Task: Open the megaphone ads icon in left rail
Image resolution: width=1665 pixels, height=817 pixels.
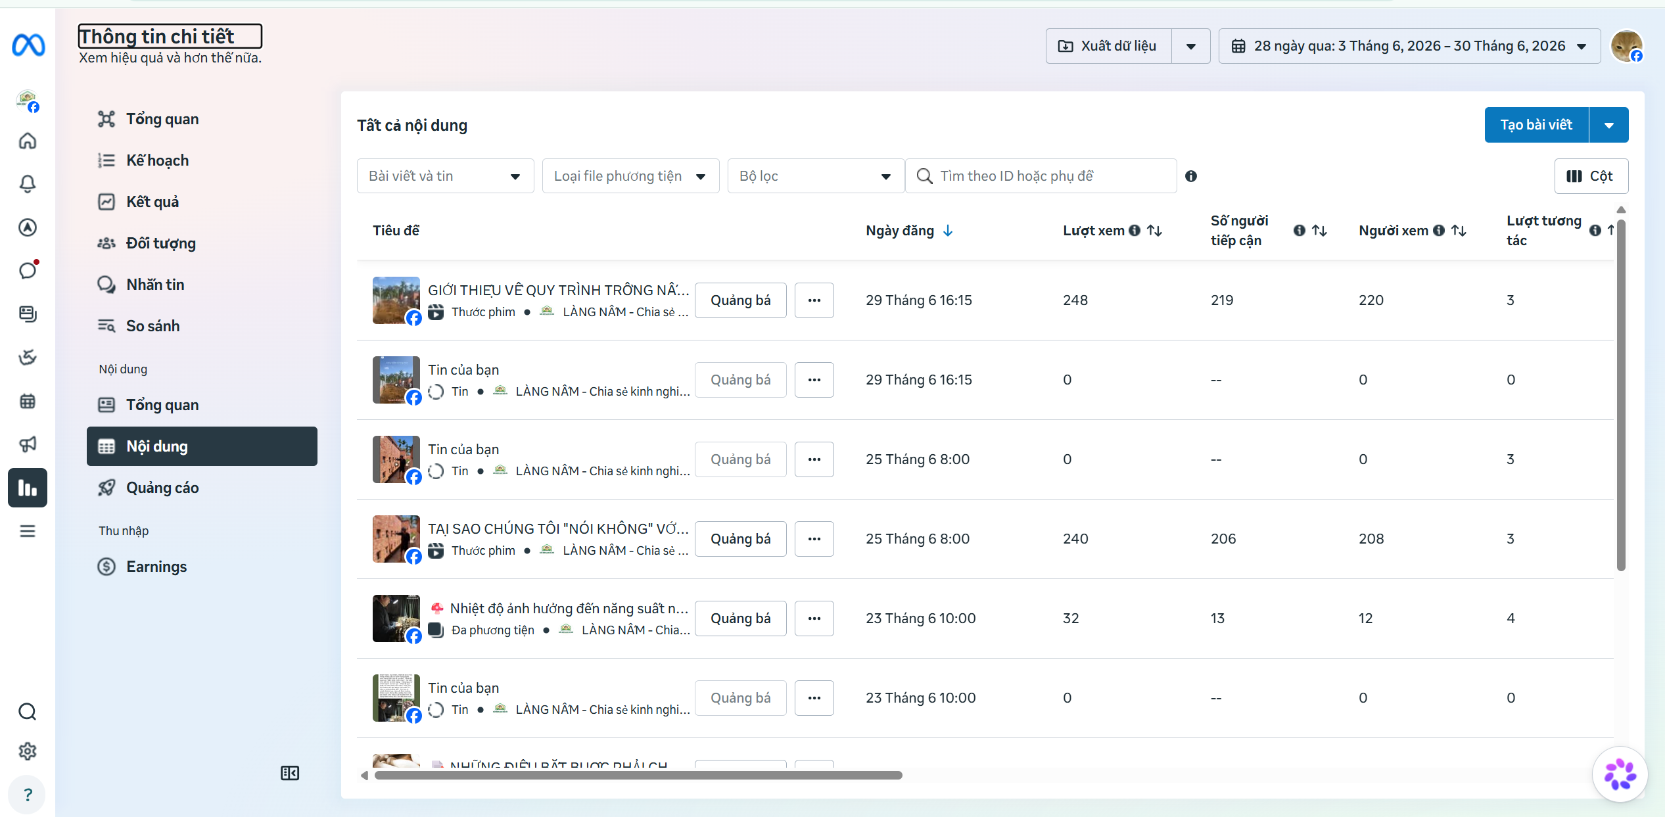Action: pos(28,444)
